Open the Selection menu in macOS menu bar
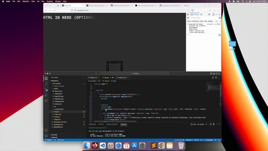The image size is (268, 151). 26,1
